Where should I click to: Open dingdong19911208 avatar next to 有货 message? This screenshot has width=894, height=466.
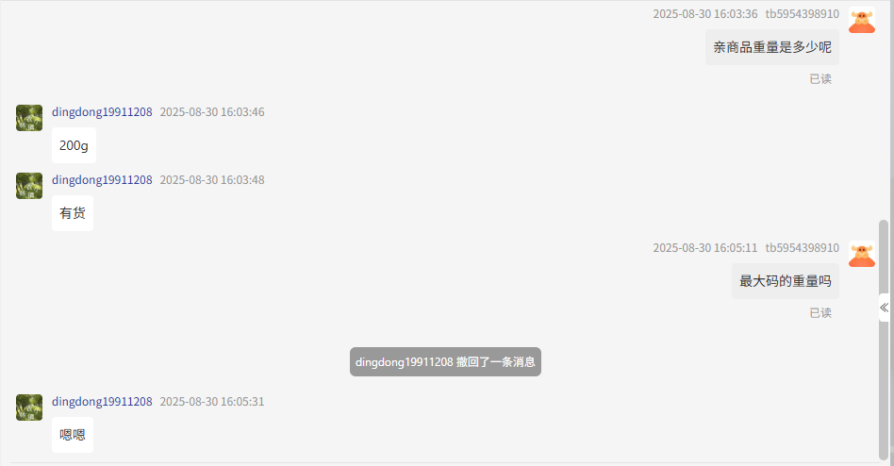click(29, 186)
